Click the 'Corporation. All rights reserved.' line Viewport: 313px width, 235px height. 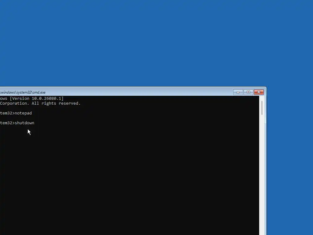pos(40,103)
